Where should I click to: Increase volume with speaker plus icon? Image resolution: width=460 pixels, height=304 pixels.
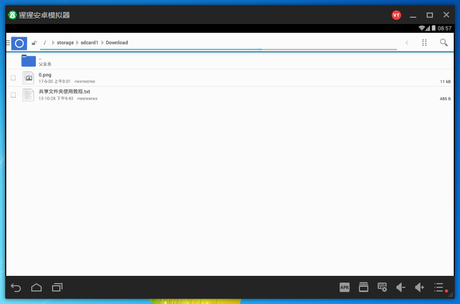click(x=419, y=287)
